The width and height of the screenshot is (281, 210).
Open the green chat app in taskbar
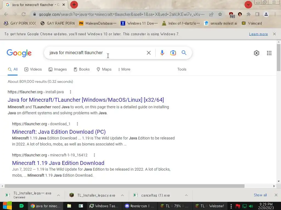(21, 206)
